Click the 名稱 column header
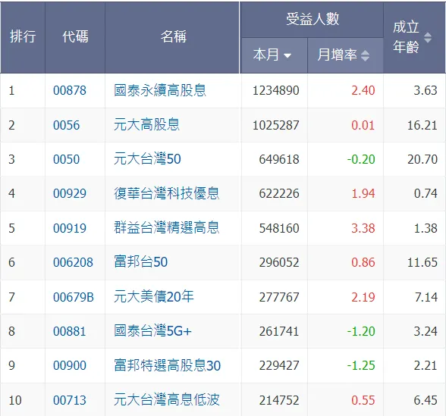Screen dimensions: 446x416 (x=172, y=37)
